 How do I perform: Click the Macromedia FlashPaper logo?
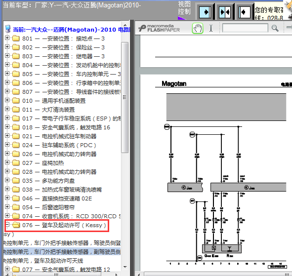coord(159,28)
